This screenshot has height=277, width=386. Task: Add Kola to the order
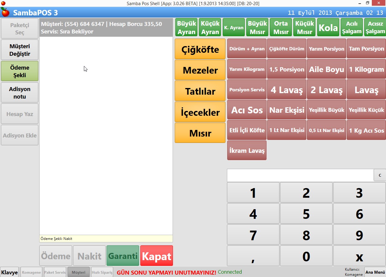click(x=328, y=27)
